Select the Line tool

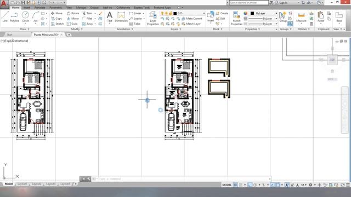coord(5,17)
